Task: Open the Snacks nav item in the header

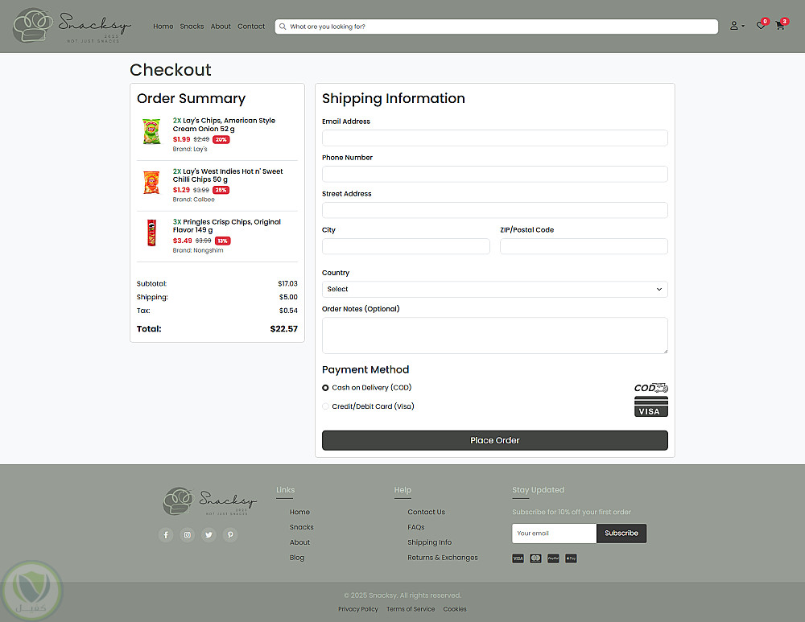Action: click(x=192, y=27)
